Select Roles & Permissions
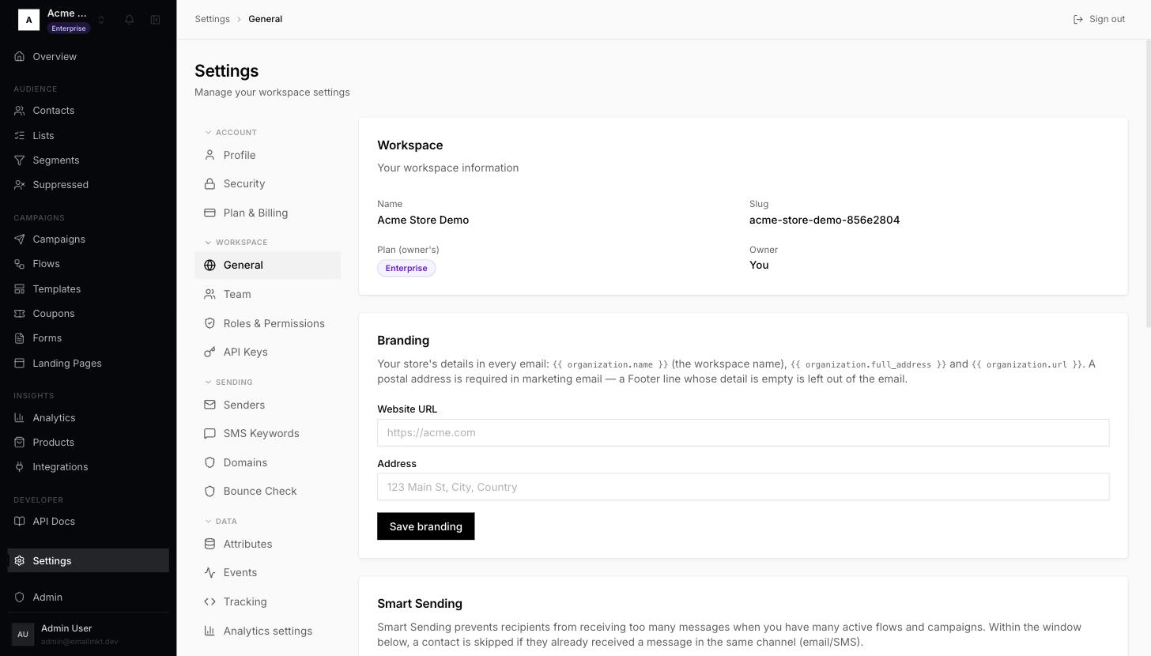This screenshot has width=1151, height=656. (x=267, y=324)
